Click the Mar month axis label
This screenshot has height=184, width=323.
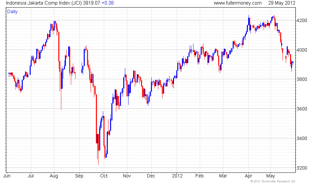point(223,176)
